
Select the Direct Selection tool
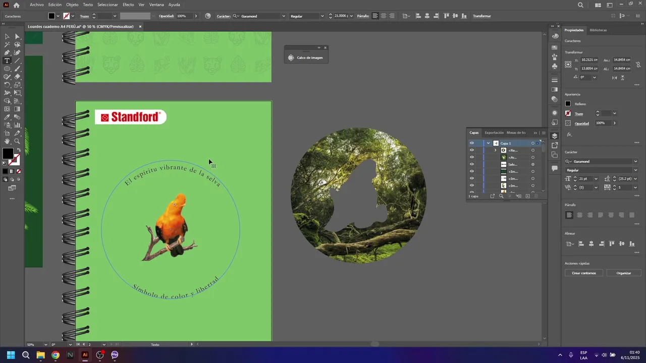[x=17, y=36]
